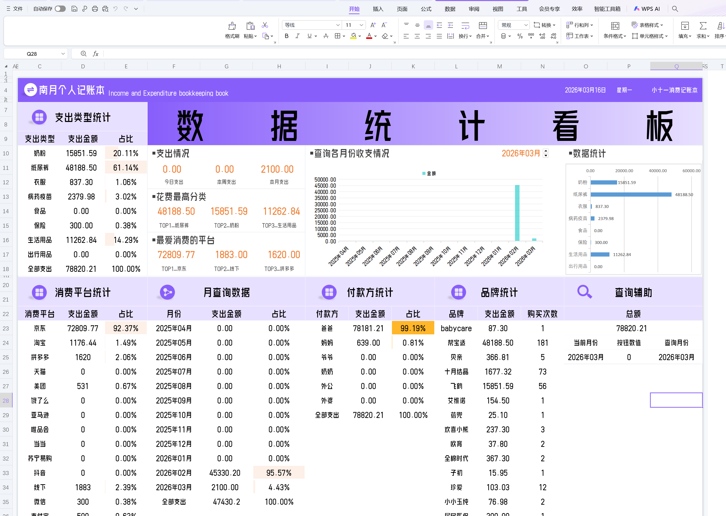
Task: Switch to the 插入 ribbon tab
Action: [378, 9]
